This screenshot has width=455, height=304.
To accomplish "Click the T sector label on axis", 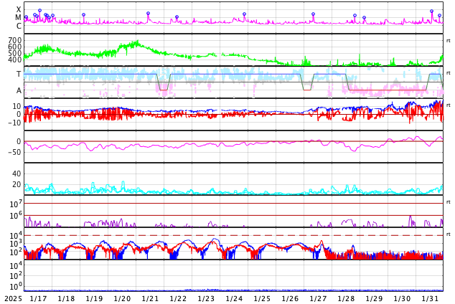I will (x=19, y=74).
